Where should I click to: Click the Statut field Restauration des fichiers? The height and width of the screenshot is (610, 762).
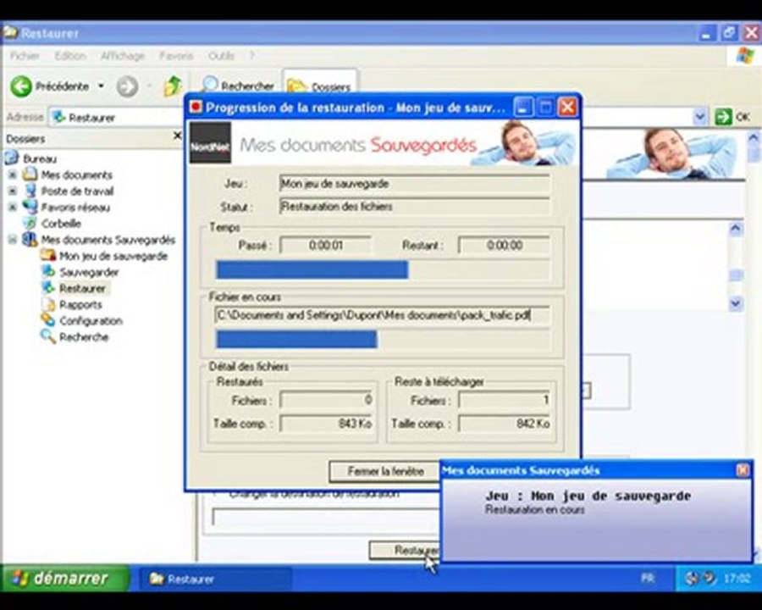[x=415, y=206]
